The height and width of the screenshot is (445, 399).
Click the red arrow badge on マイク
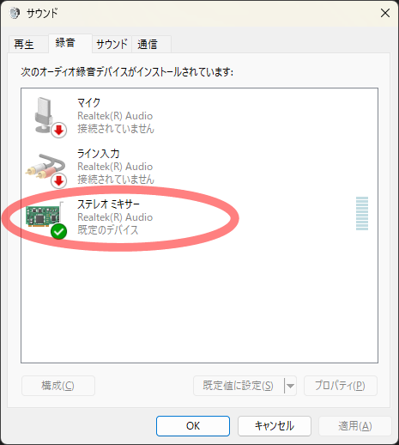(x=59, y=131)
